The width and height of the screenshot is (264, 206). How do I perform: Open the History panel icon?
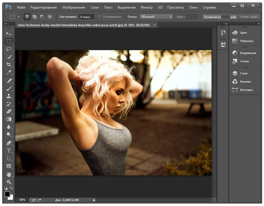223,32
